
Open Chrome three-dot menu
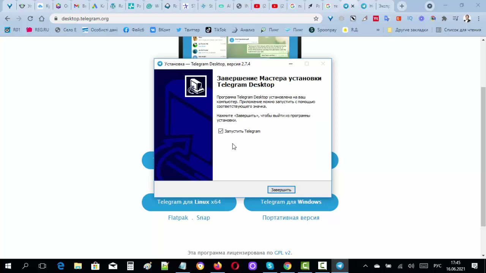pyautogui.click(x=478, y=19)
